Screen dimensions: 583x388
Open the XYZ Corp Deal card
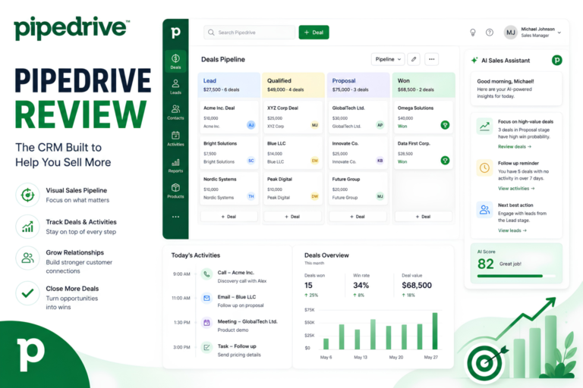292,117
